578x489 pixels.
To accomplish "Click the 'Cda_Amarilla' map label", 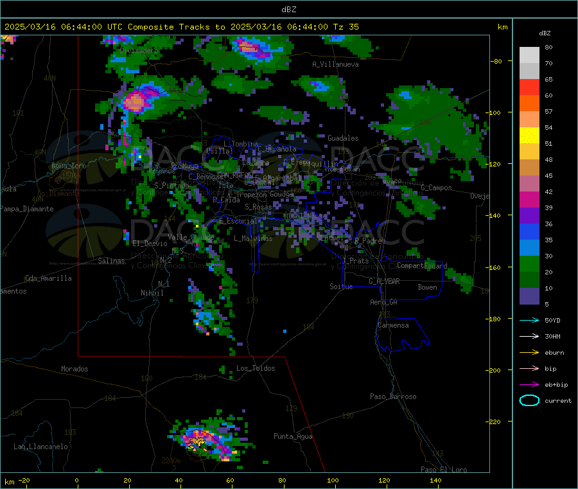I will (x=48, y=278).
